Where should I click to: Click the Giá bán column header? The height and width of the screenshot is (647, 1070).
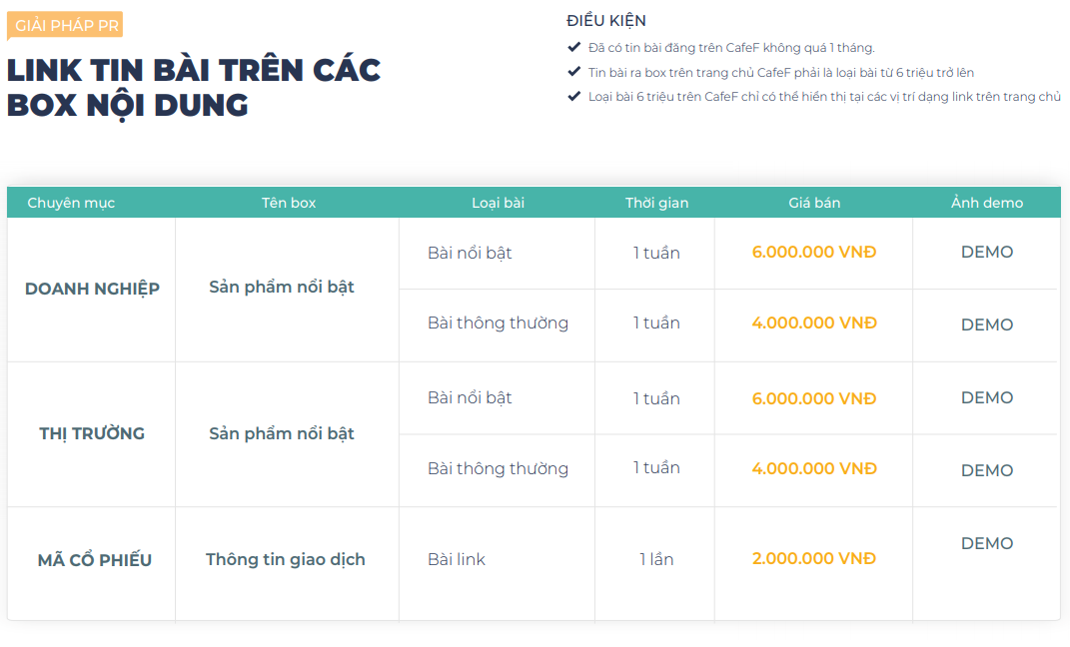click(x=814, y=203)
